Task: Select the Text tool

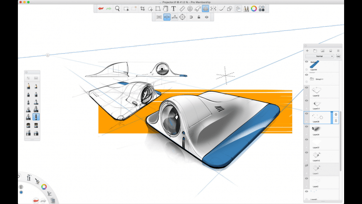Action: click(174, 8)
